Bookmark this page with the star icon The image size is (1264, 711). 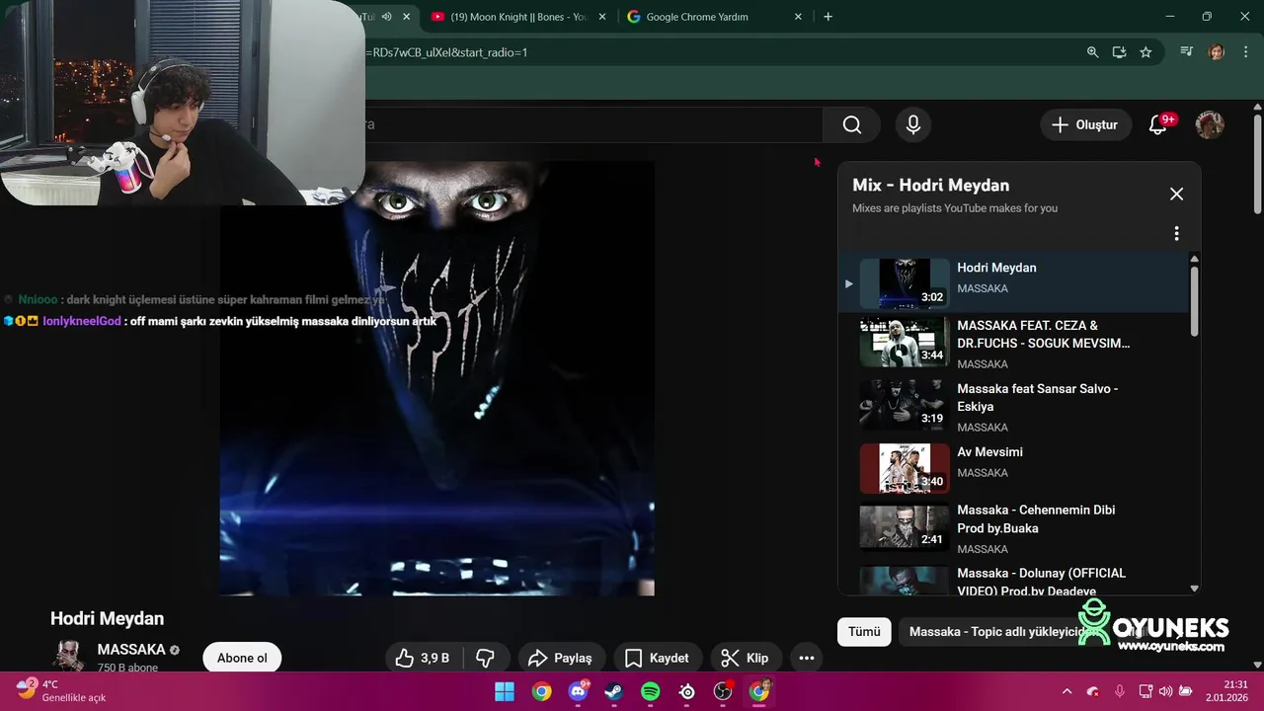tap(1145, 52)
